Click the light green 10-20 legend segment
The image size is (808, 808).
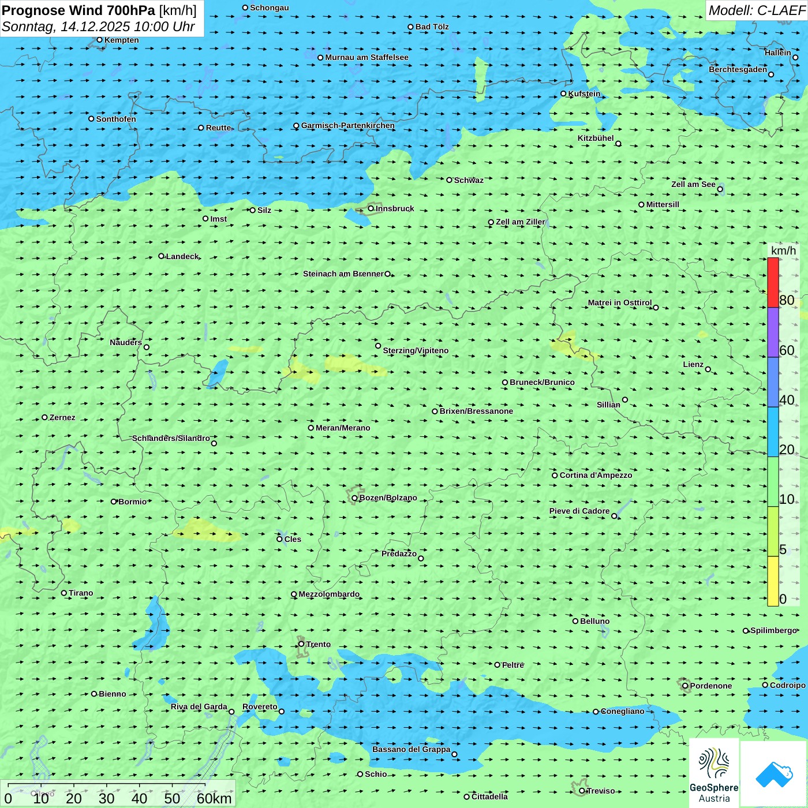pyautogui.click(x=773, y=481)
